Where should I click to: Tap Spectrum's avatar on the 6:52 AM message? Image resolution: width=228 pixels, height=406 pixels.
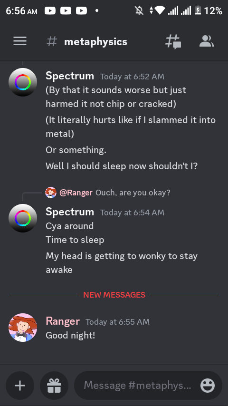pos(23,82)
